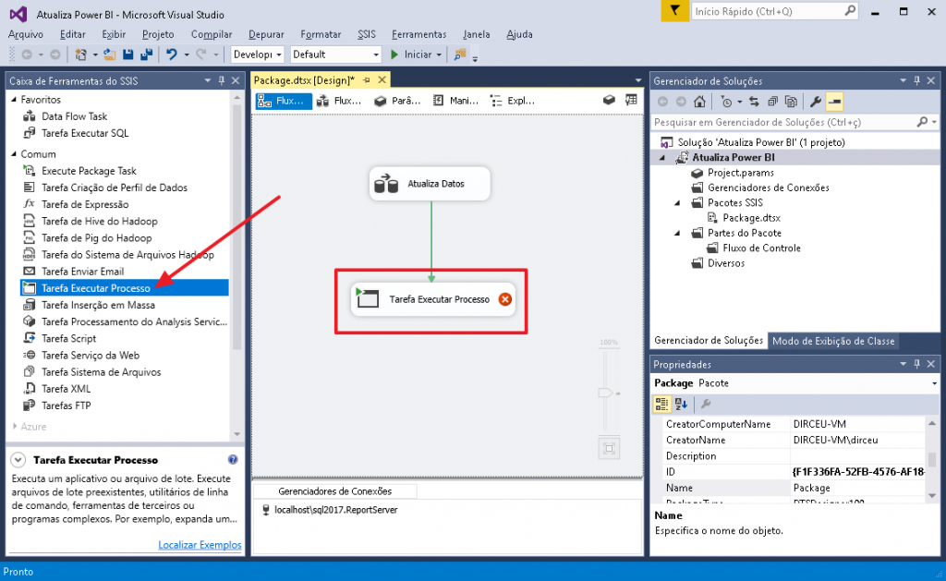This screenshot has height=581, width=946.
Task: Click the Alphabetical sort icon in Propriedades
Action: coord(681,404)
